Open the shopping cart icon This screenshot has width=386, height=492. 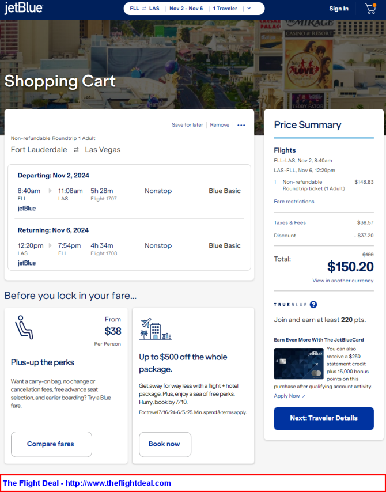pos(370,9)
